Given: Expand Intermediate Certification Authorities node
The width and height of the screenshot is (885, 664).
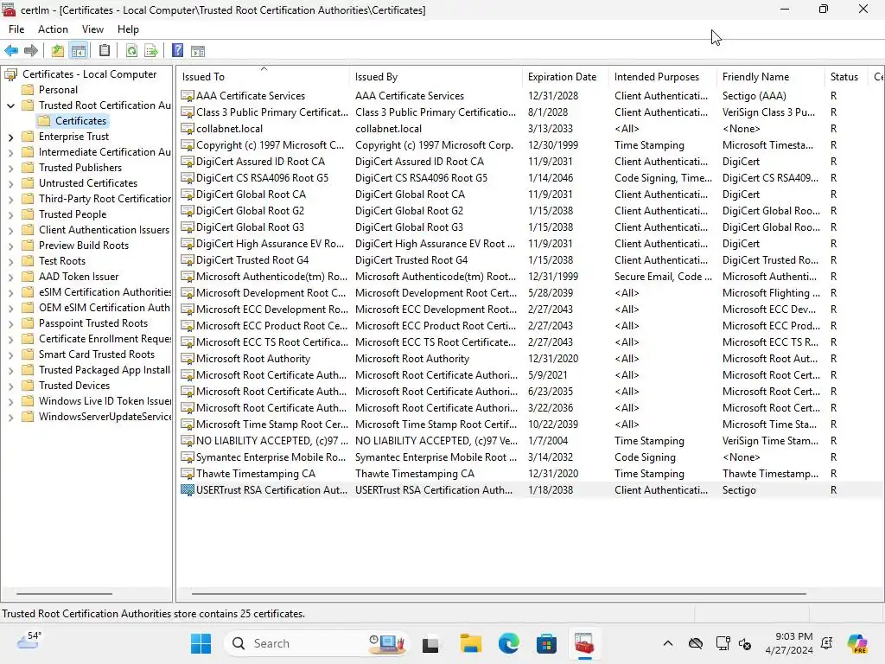Looking at the screenshot, I should click(x=10, y=152).
